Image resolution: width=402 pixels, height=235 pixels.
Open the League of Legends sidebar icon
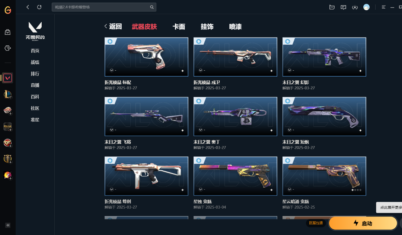coord(8,94)
